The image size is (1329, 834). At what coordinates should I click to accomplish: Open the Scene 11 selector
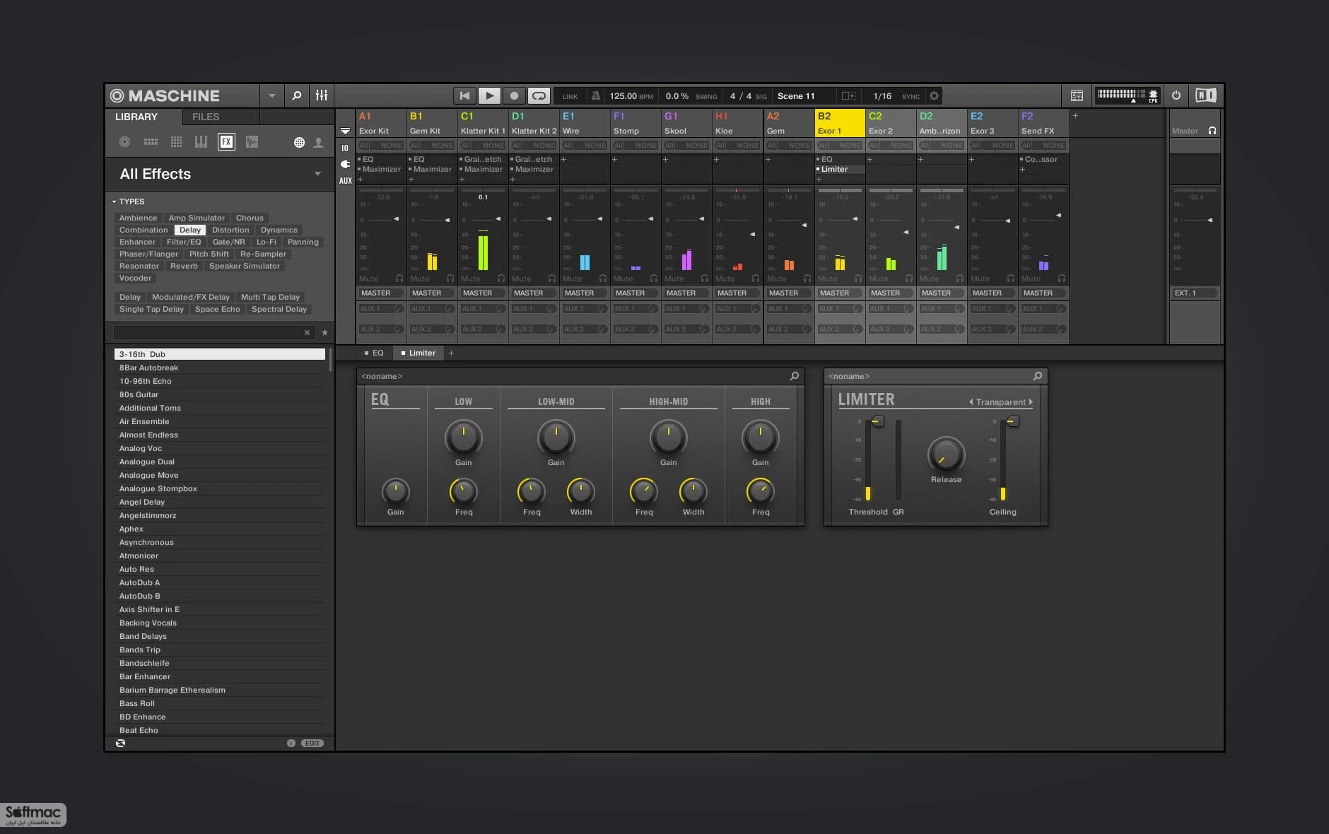pos(796,96)
